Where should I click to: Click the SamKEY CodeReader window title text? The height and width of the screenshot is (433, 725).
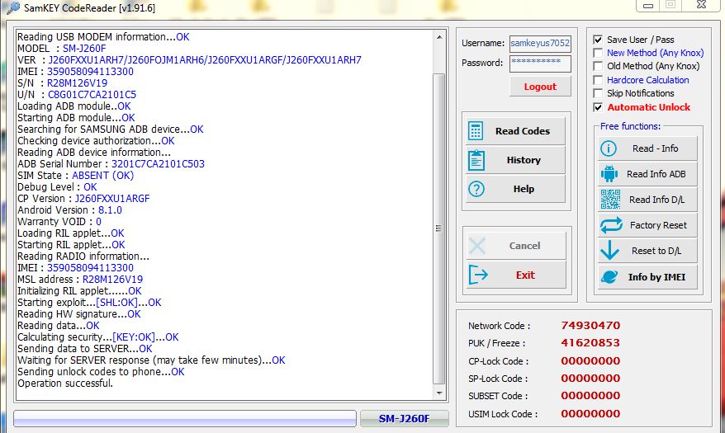(x=90, y=8)
